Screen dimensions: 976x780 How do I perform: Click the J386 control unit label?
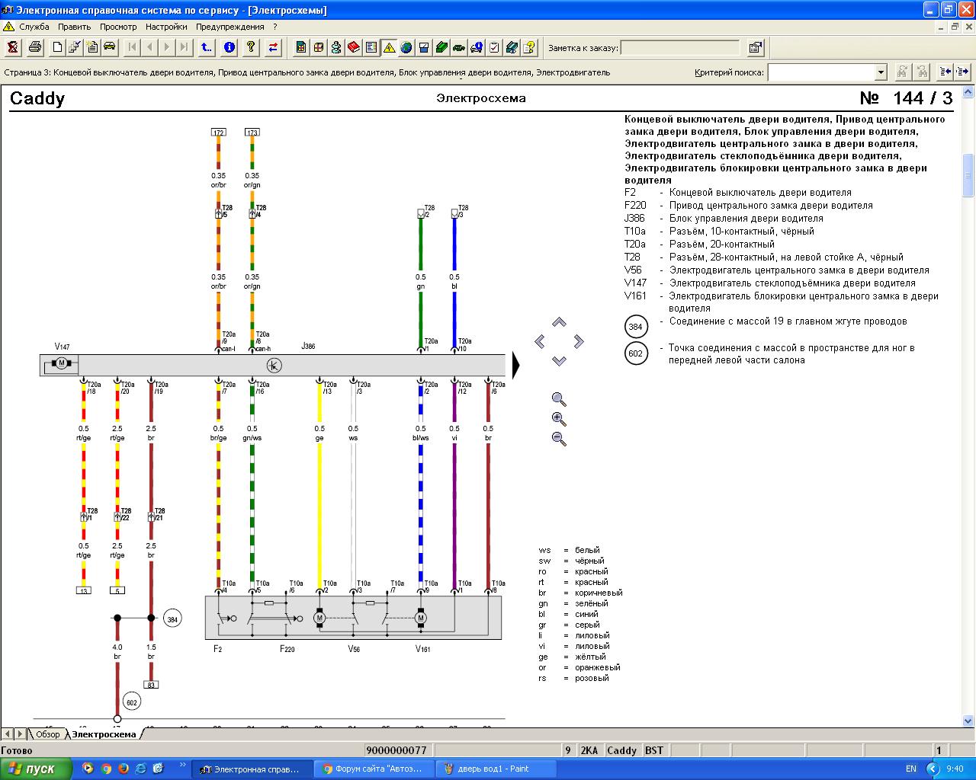coord(308,346)
